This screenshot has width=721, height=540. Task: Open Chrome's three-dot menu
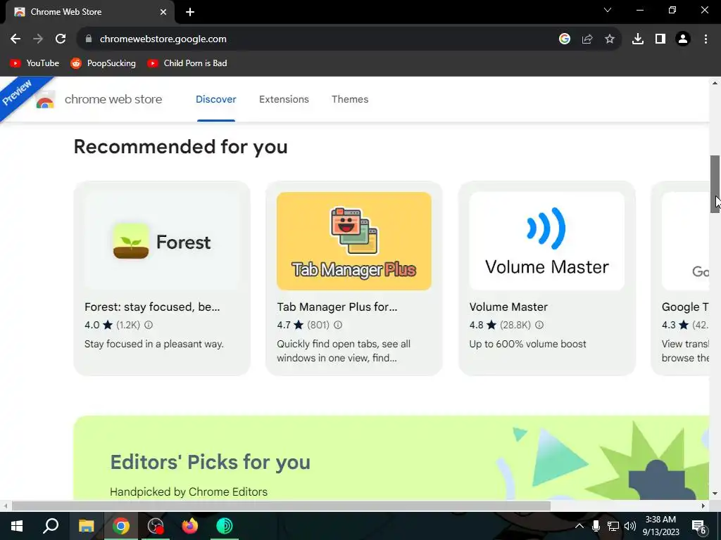pos(706,39)
